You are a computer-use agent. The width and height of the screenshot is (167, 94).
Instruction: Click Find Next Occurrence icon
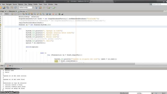[x=29, y=14]
